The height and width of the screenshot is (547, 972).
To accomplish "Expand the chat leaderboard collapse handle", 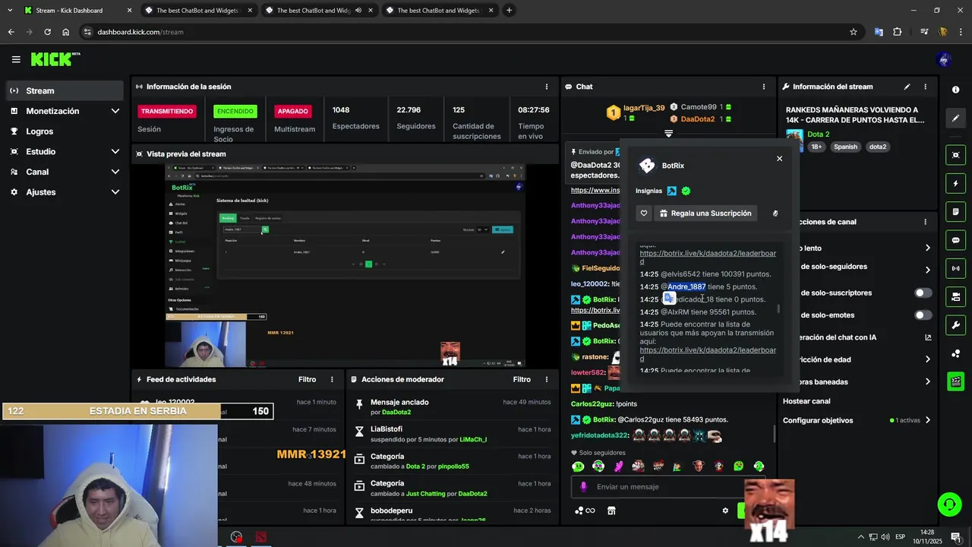I will point(668,134).
